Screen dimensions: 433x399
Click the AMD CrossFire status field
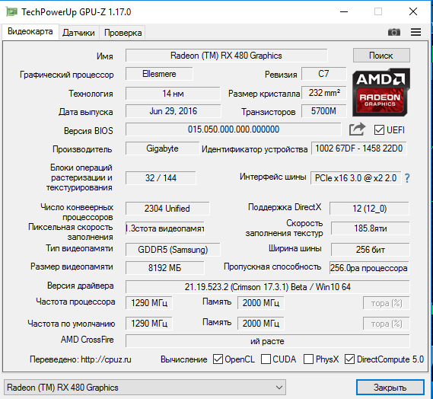click(x=267, y=341)
